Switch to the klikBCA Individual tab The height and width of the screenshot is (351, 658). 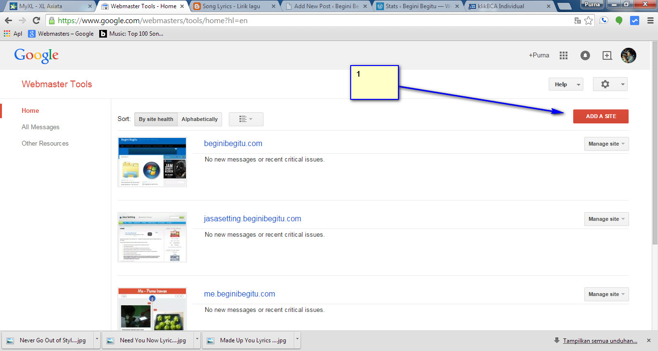[x=508, y=6]
